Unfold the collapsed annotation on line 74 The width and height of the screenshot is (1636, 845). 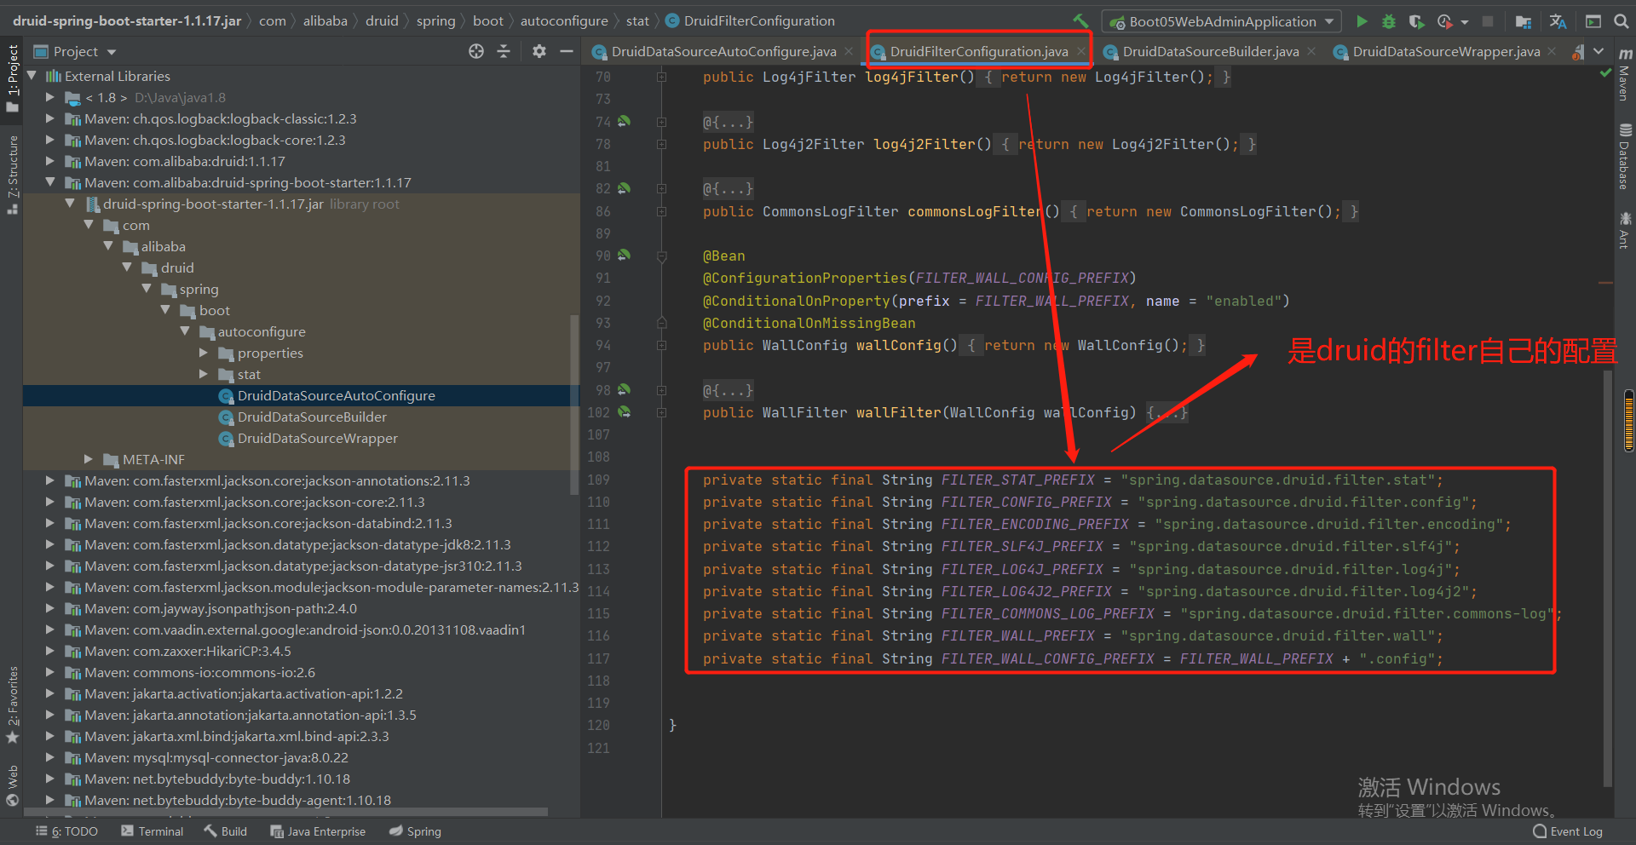pyautogui.click(x=728, y=122)
